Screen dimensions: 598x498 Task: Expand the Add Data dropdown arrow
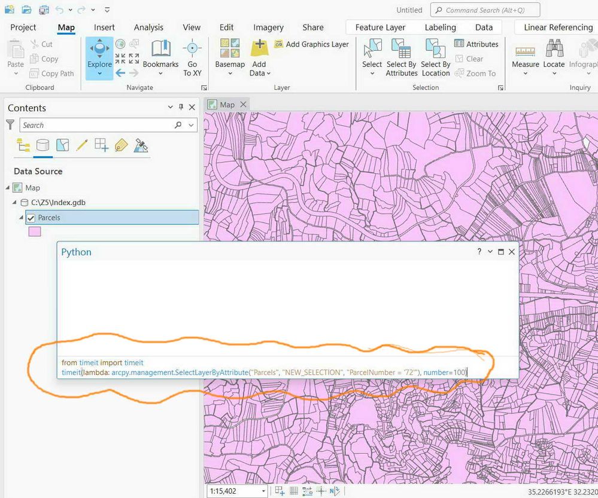(269, 74)
